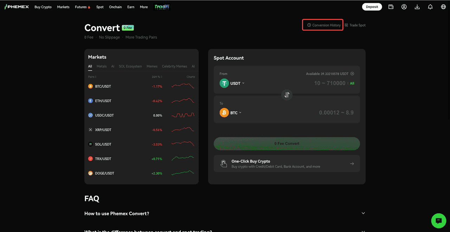Click the 0 Fee Convert button
This screenshot has height=232, width=450.
pos(287,143)
